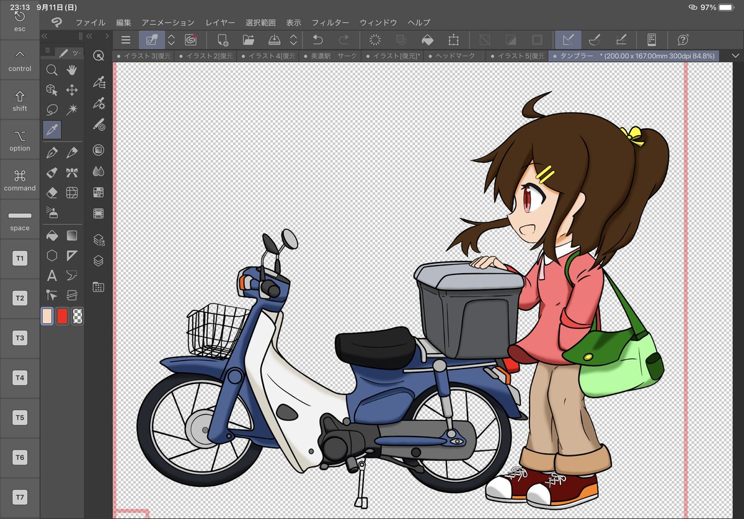Viewport: 744px width, 519px height.
Task: Toggle snap to special ruler button
Action: pos(594,40)
